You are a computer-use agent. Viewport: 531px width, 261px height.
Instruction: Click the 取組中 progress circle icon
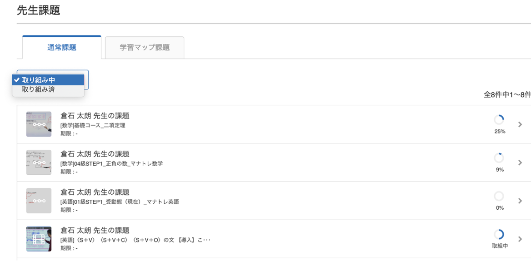[499, 234]
